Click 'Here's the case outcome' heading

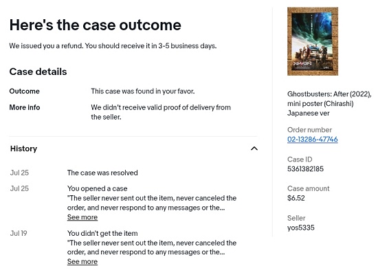pos(96,25)
